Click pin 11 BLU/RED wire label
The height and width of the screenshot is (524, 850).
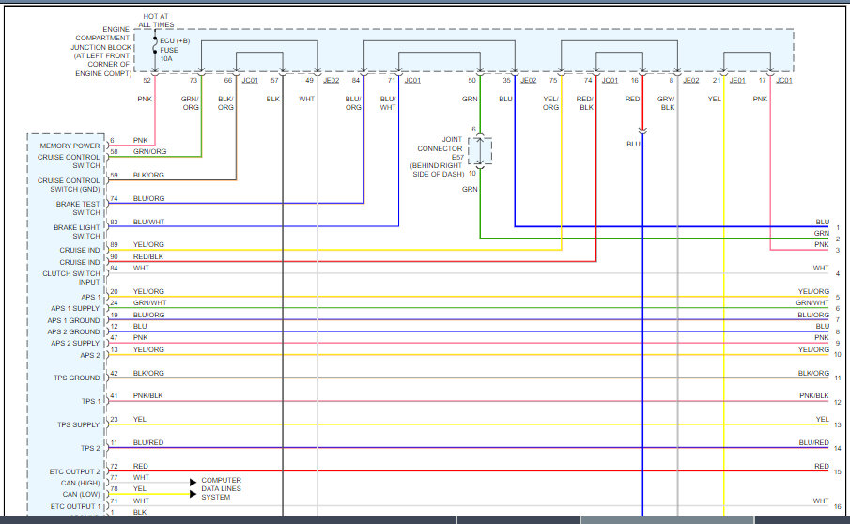(x=148, y=442)
